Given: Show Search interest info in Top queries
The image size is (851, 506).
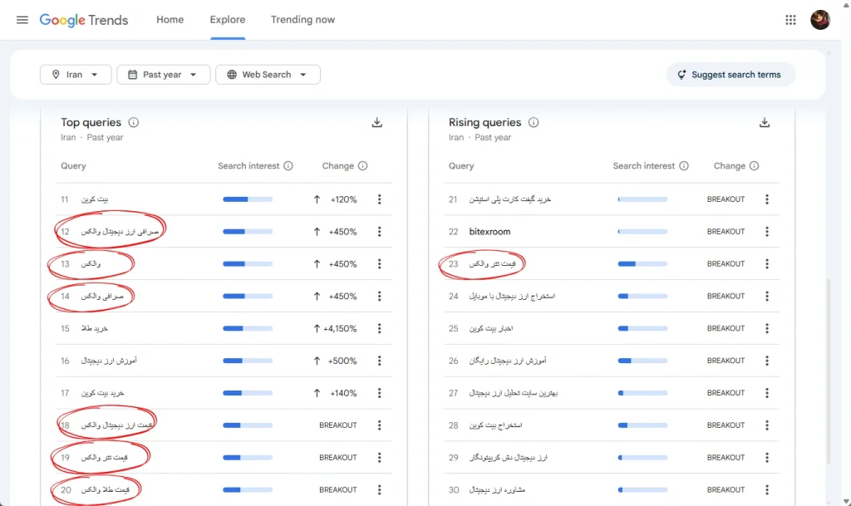Looking at the screenshot, I should coord(288,166).
